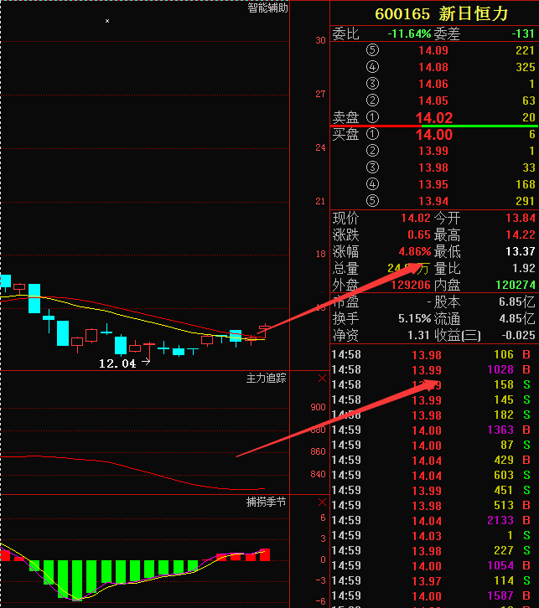This screenshot has height=608, width=539.
Task: Click the 2133 volume trade tick row
Action: (434, 520)
